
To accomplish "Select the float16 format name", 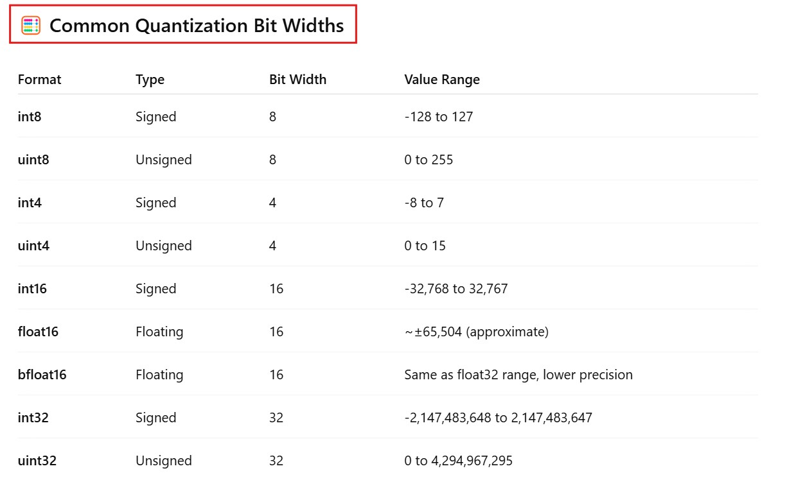I will pos(38,332).
